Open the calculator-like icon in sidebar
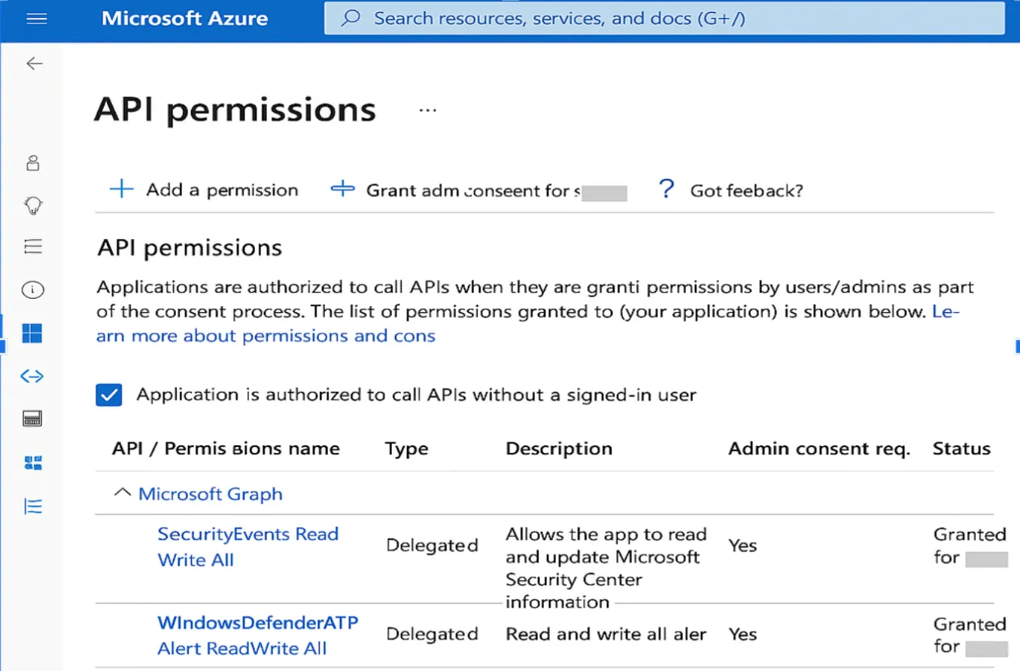This screenshot has width=1020, height=671. point(32,419)
